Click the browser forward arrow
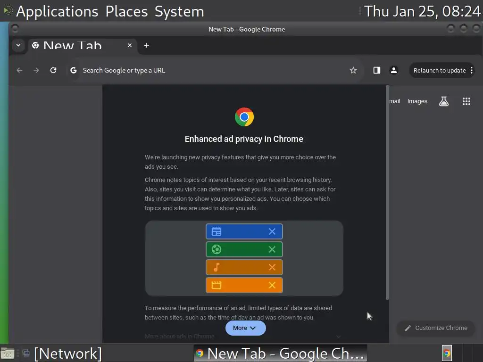Screen dimensions: 483x362 pyautogui.click(x=36, y=71)
